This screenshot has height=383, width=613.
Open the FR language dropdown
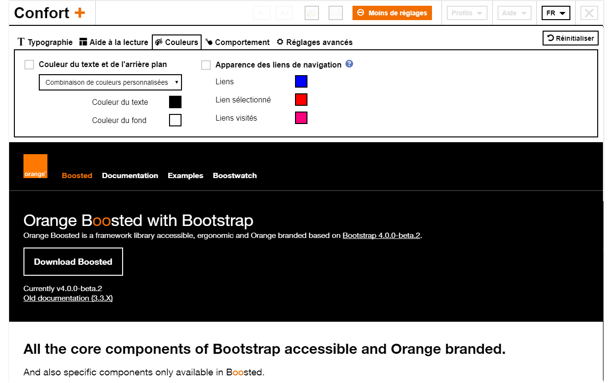point(556,13)
